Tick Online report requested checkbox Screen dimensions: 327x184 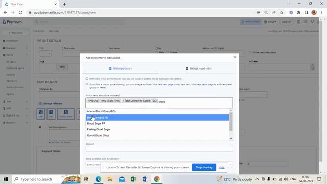click(250, 52)
